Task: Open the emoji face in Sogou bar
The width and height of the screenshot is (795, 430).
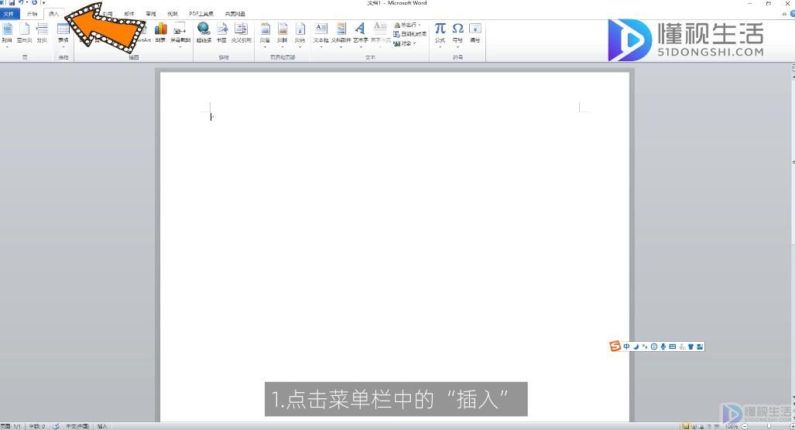Action: [x=654, y=346]
